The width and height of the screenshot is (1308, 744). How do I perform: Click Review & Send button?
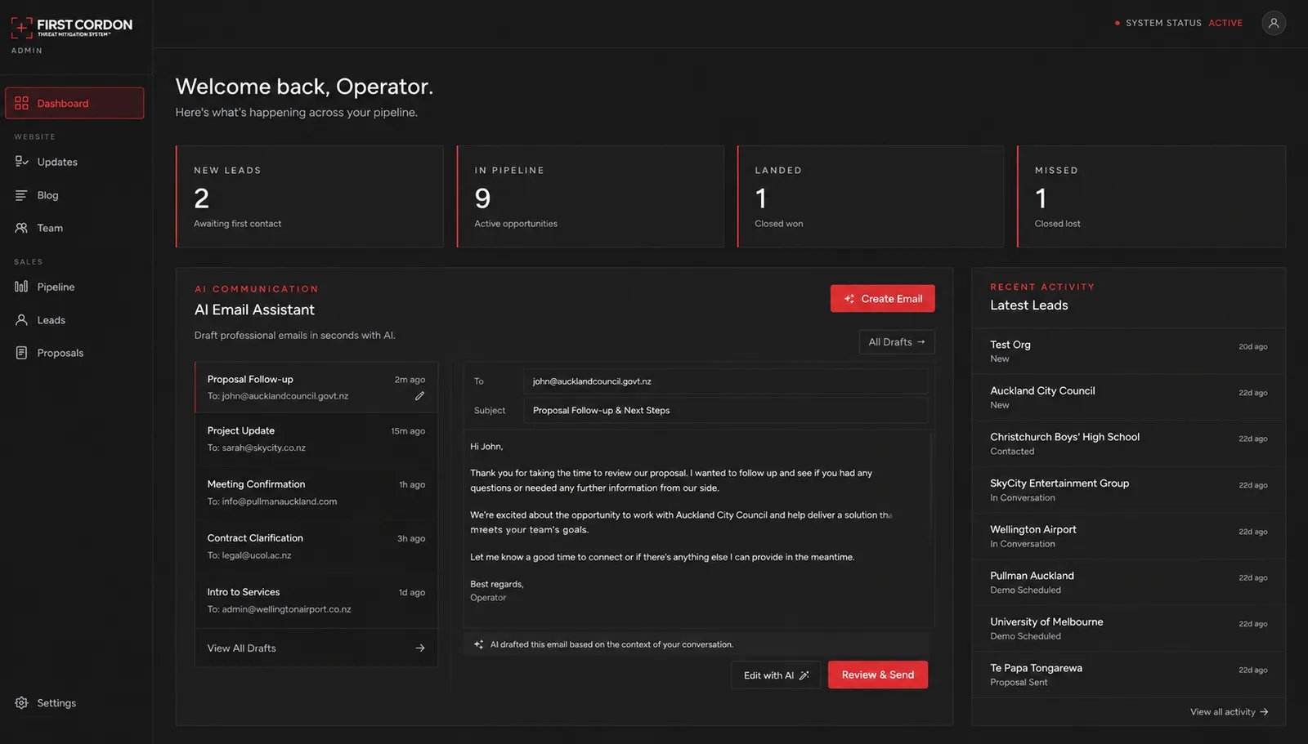(x=877, y=675)
